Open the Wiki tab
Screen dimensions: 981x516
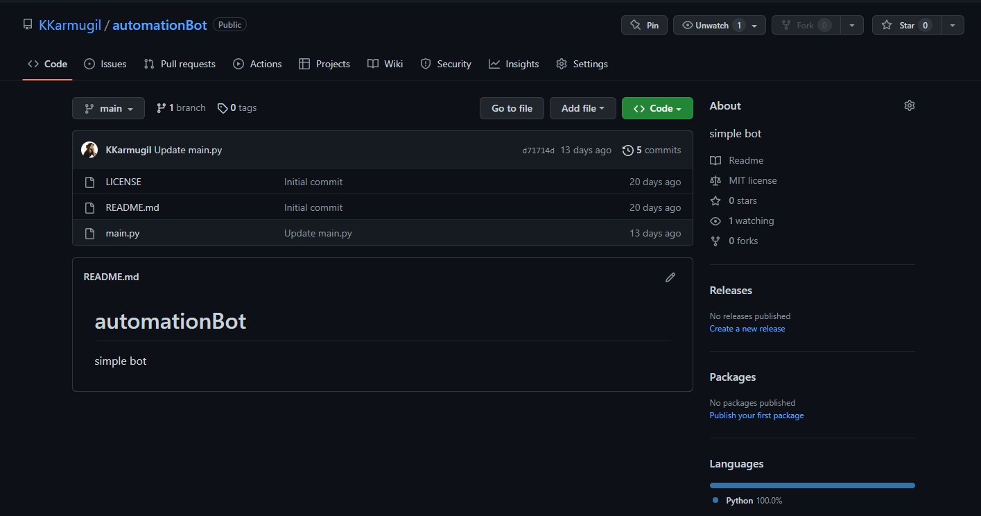tap(385, 64)
